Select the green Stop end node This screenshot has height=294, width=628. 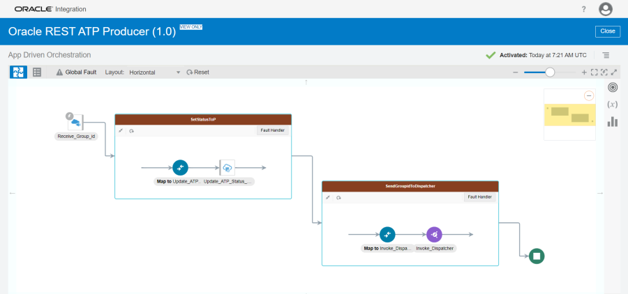coord(537,256)
